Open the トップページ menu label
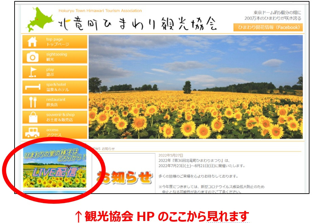 click(x=58, y=44)
